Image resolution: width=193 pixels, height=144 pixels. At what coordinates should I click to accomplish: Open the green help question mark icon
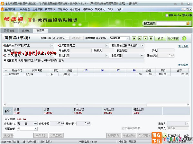tap(184, 38)
